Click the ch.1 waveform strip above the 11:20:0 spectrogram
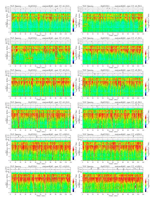Image resolution: width=155 pixels, height=200 pixels. click(41, 170)
